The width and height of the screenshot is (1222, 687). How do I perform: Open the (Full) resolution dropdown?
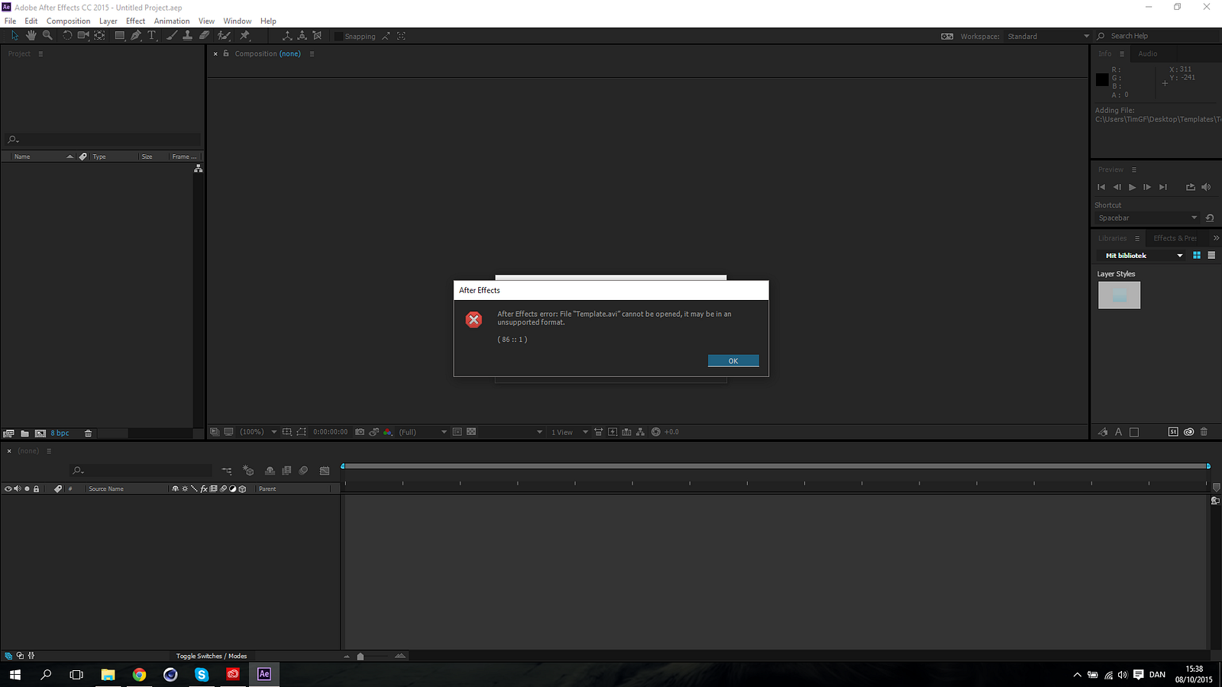pos(422,432)
